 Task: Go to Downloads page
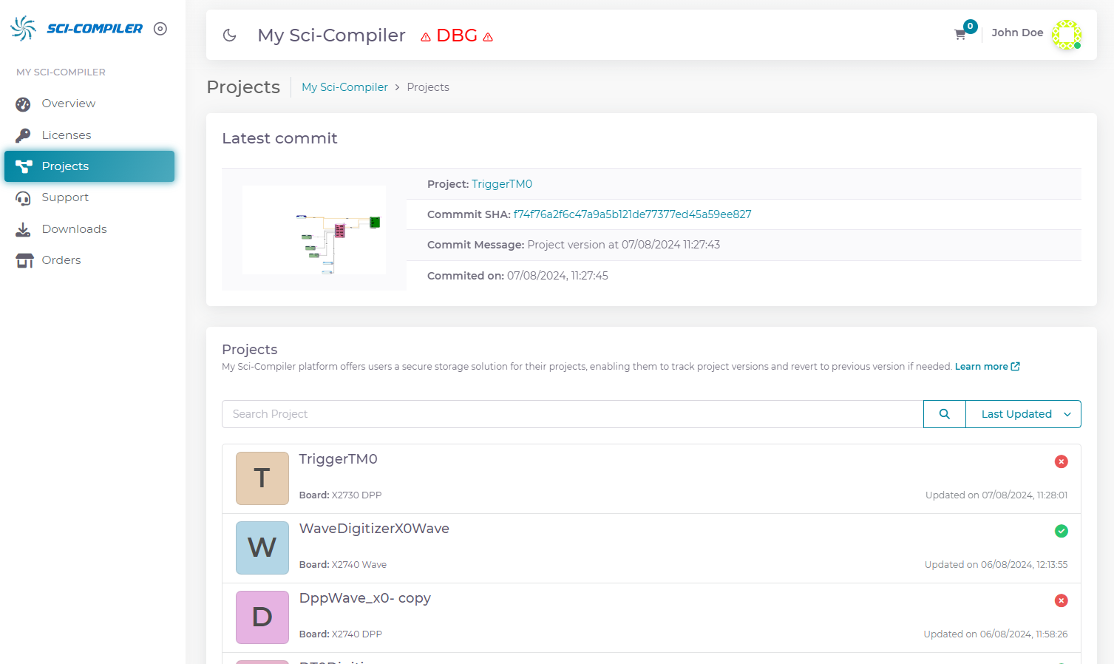tap(89, 229)
